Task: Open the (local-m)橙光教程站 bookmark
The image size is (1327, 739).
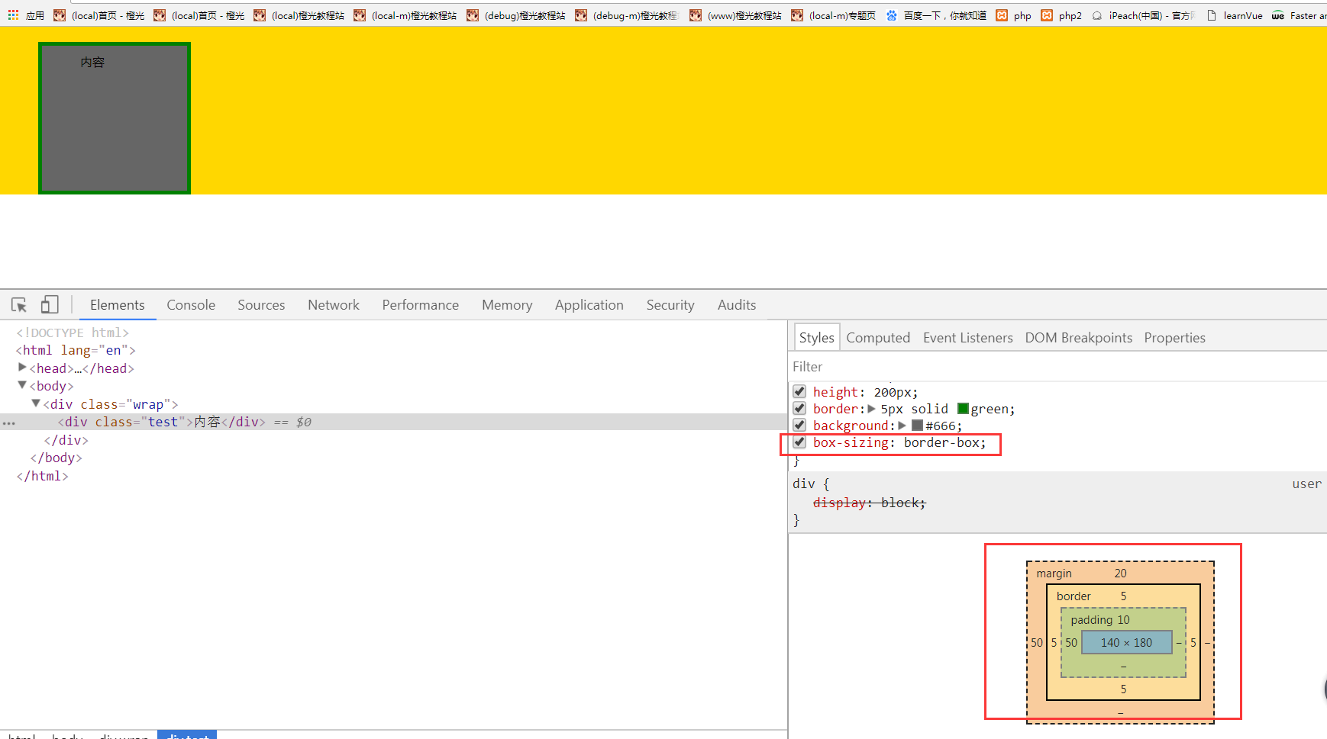Action: pyautogui.click(x=405, y=15)
